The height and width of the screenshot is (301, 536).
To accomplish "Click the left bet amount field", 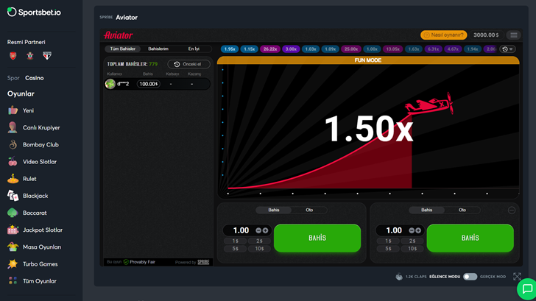I will pyautogui.click(x=241, y=230).
